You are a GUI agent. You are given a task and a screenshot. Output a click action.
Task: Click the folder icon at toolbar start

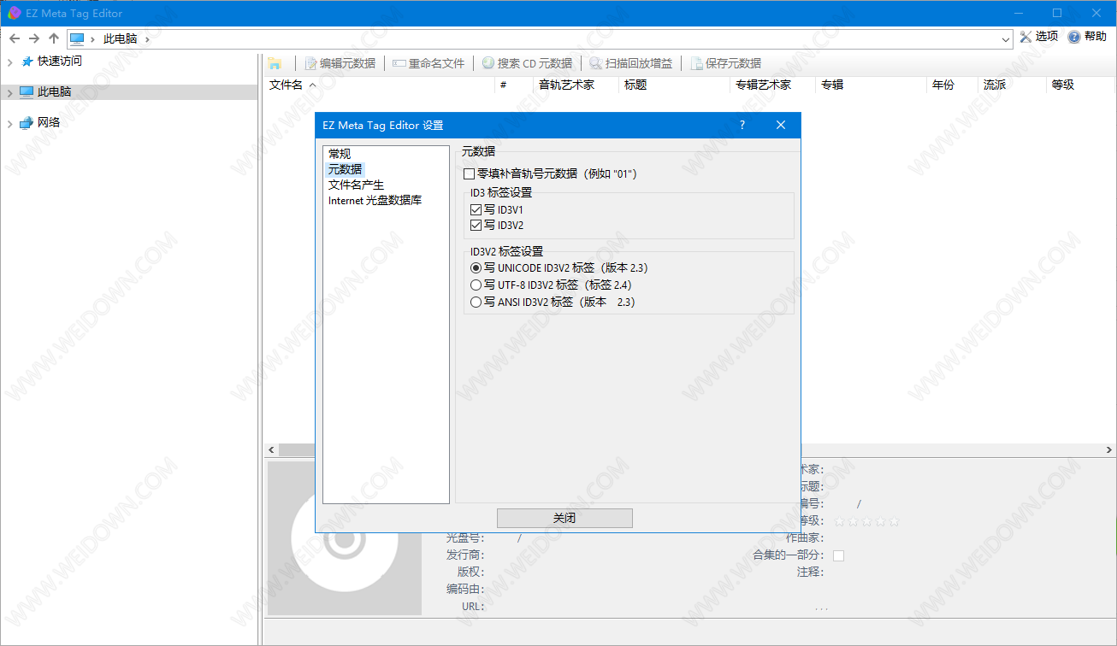tap(275, 63)
